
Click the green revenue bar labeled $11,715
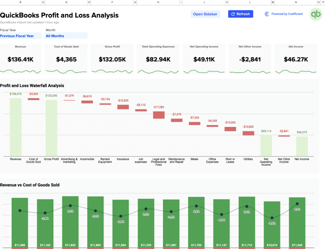[247, 222]
